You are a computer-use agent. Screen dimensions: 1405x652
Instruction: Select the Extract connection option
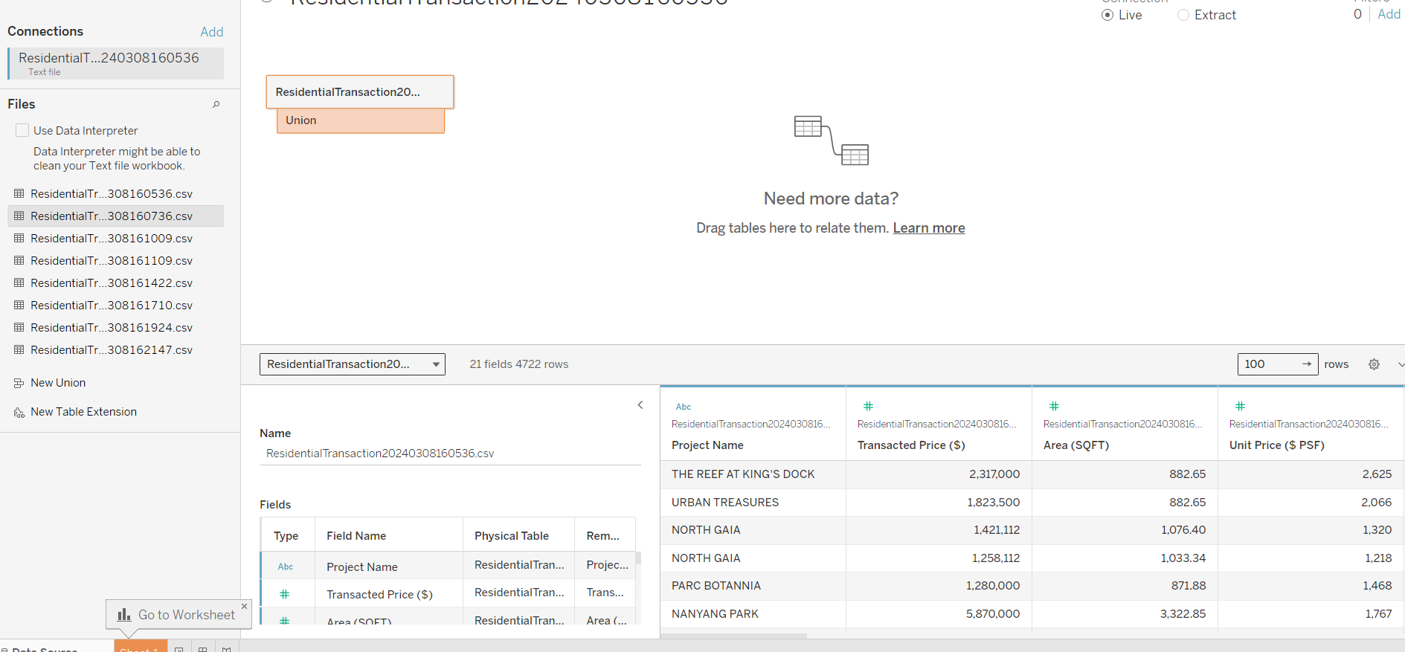[x=1183, y=15]
